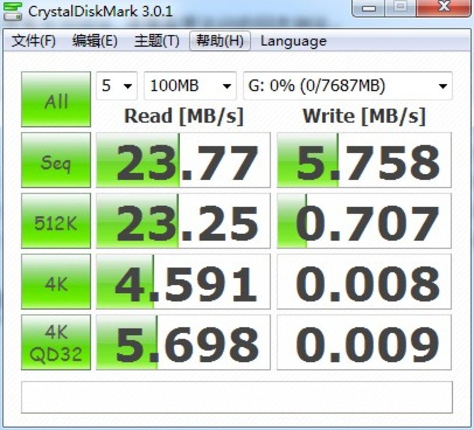Click the 4K QD32 read result 5.698
The image size is (474, 430).
[x=183, y=342]
